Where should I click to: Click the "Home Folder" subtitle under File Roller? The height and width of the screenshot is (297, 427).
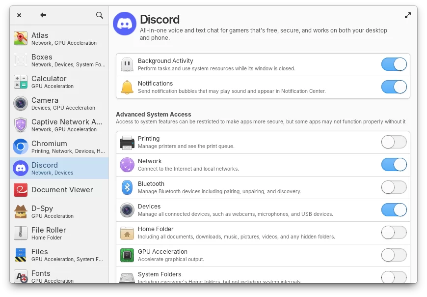pos(47,238)
